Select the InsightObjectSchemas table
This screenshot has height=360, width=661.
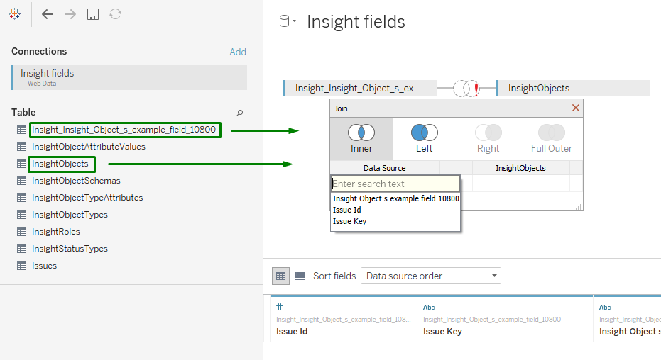[76, 181]
